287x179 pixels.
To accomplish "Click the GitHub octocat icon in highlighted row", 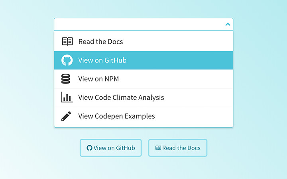I will tap(67, 60).
